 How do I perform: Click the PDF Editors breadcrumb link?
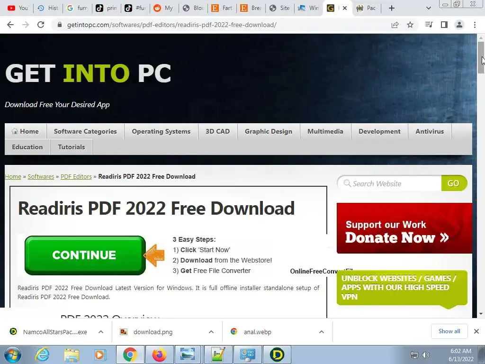point(76,176)
